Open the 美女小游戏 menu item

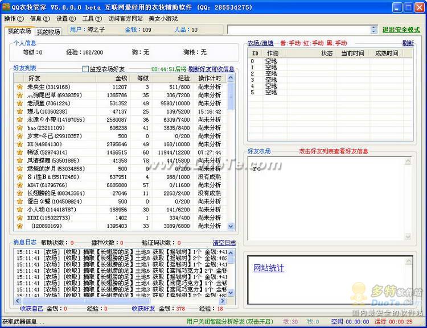click(163, 19)
